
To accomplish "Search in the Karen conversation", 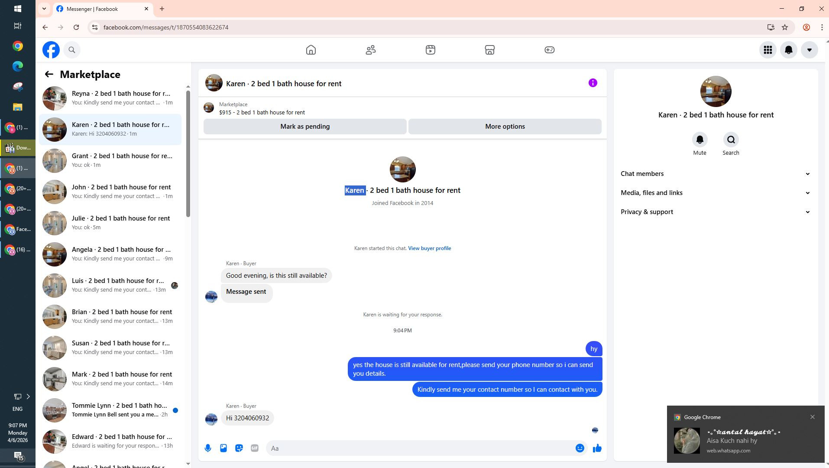I will tap(731, 140).
